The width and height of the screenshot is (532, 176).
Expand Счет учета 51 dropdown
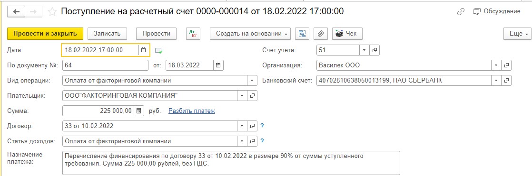364,50
